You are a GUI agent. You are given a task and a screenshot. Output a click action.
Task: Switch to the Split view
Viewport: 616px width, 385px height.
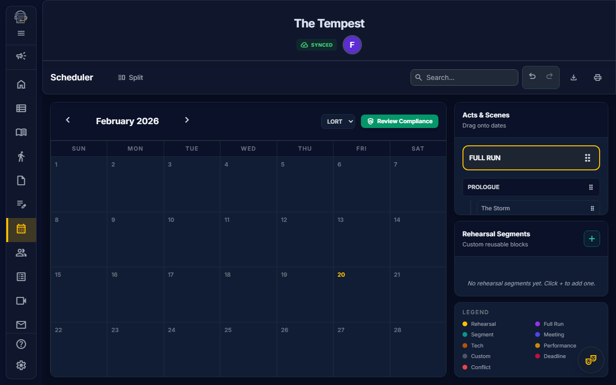[x=130, y=77]
